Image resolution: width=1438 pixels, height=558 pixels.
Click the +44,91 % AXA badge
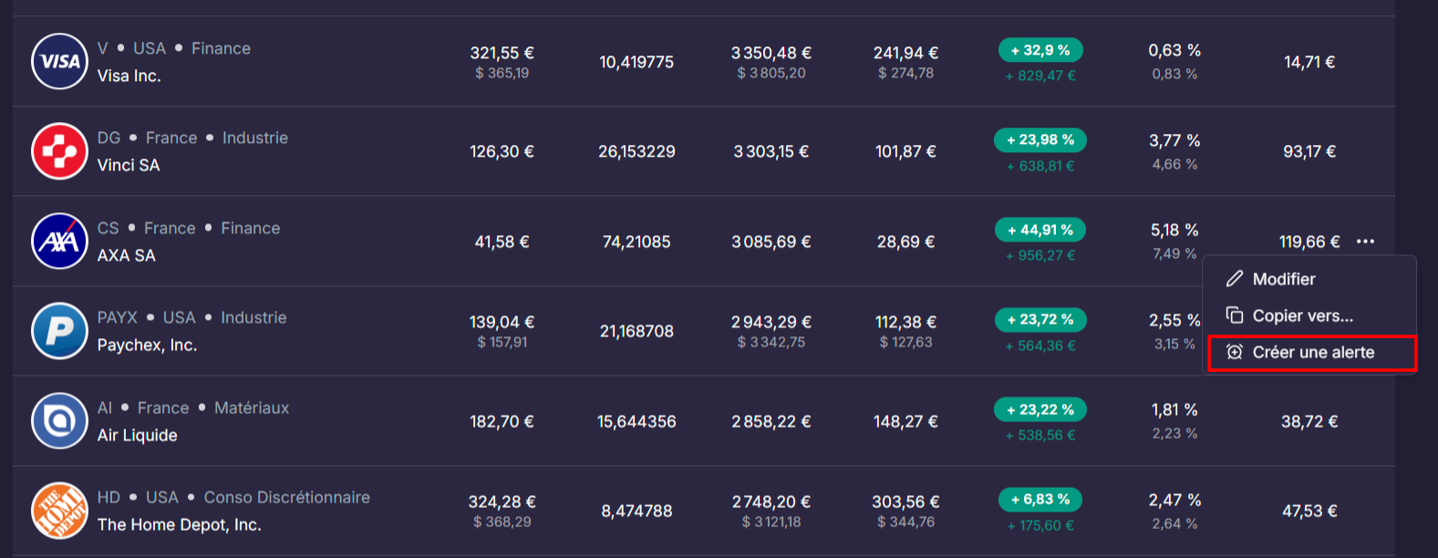point(1040,230)
